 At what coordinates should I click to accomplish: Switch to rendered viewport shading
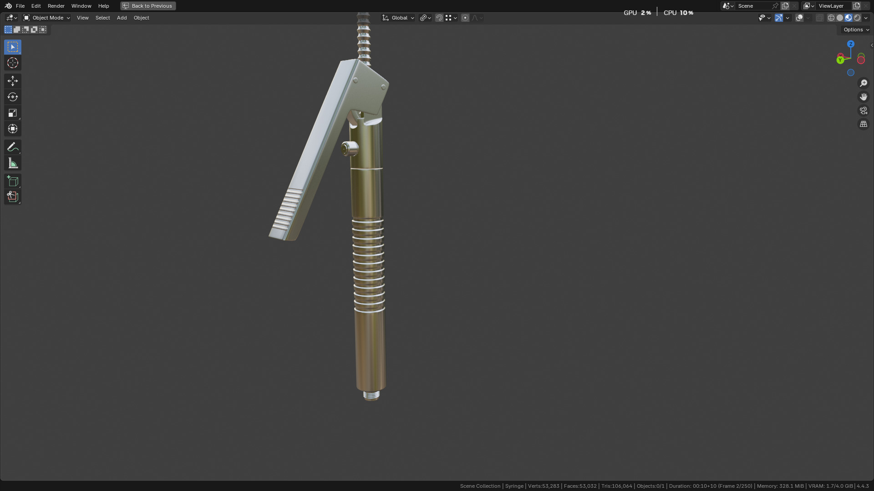857,18
